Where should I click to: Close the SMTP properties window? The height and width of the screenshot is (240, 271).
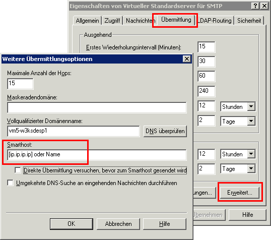[x=264, y=6]
